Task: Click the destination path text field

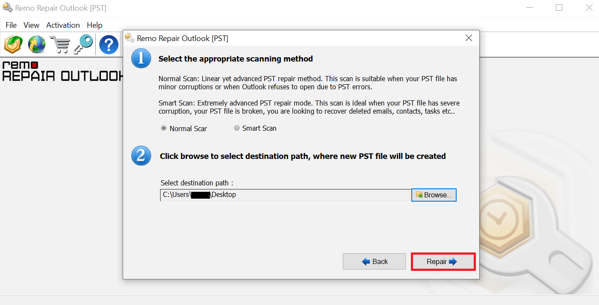Action: click(x=285, y=195)
